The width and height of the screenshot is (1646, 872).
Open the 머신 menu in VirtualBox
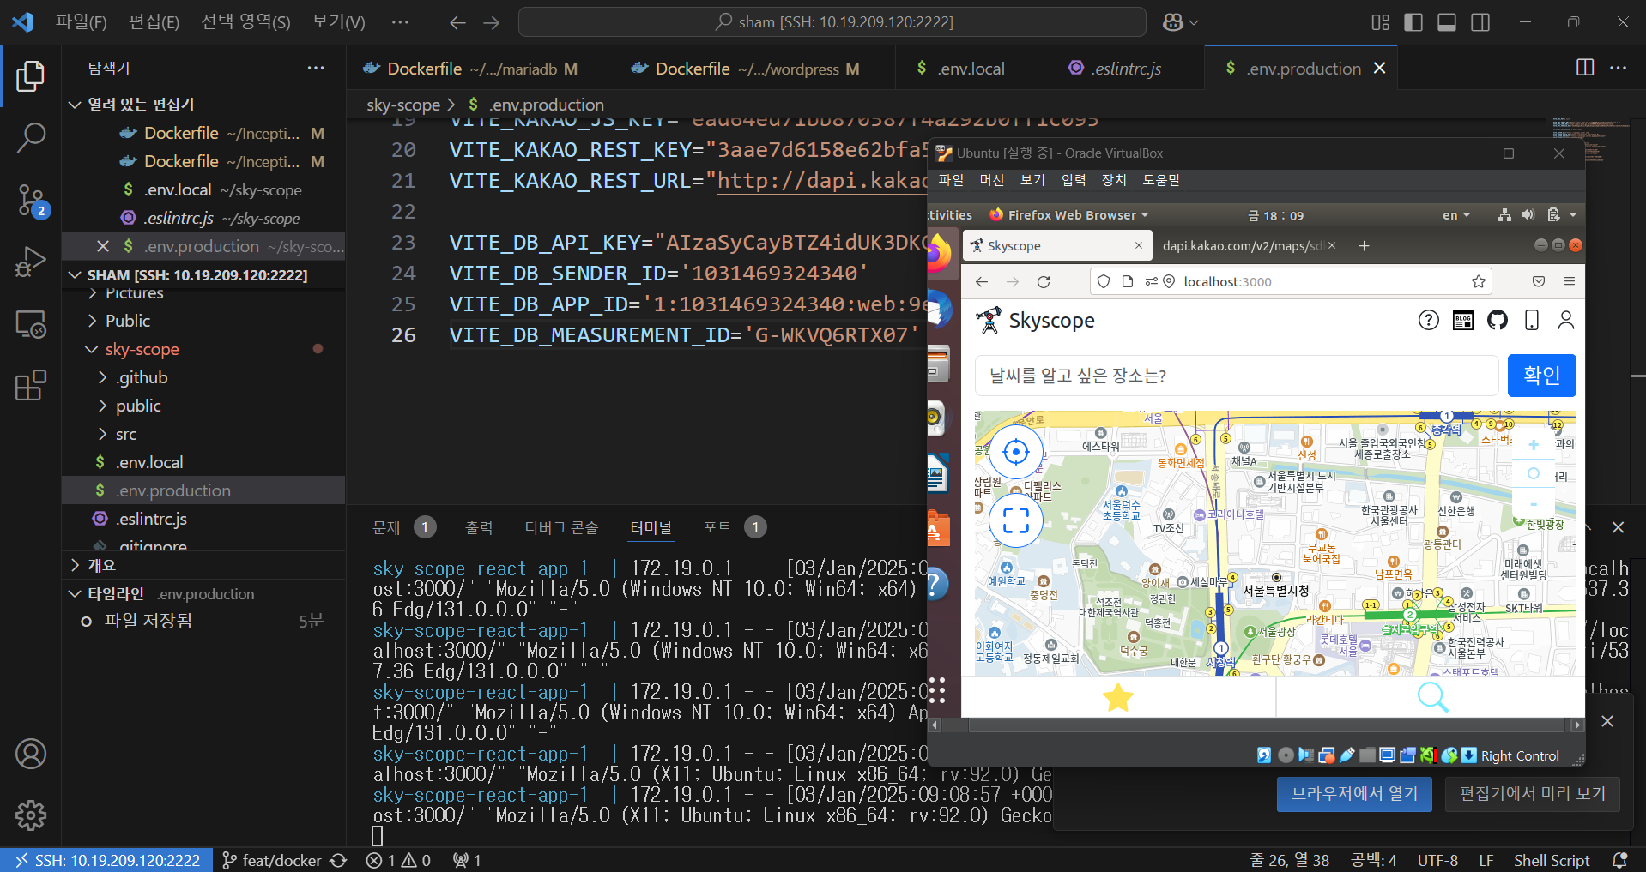pyautogui.click(x=991, y=180)
